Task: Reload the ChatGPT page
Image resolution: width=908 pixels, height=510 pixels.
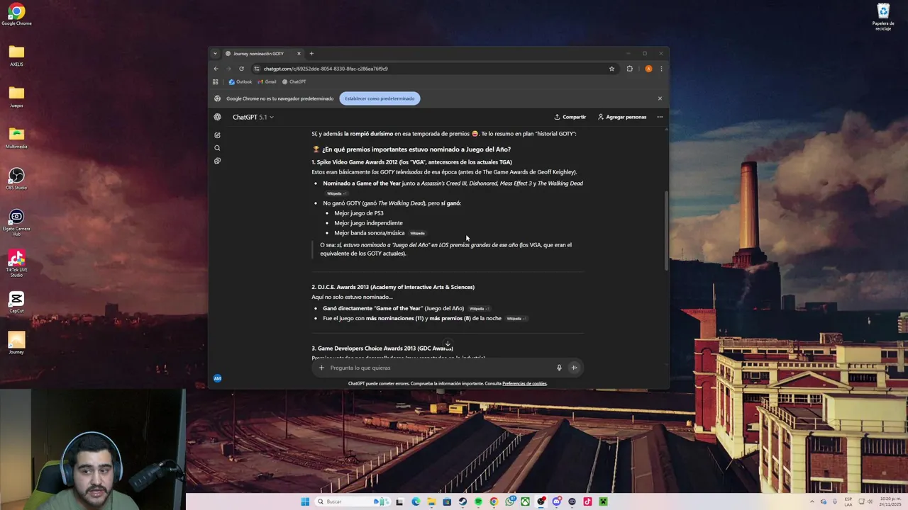Action: (x=241, y=69)
